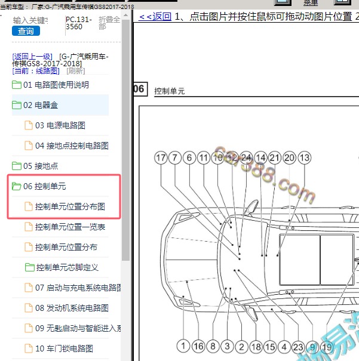Click document icon of 控制单元位置一览表
The width and height of the screenshot is (359, 361).
click(29, 227)
